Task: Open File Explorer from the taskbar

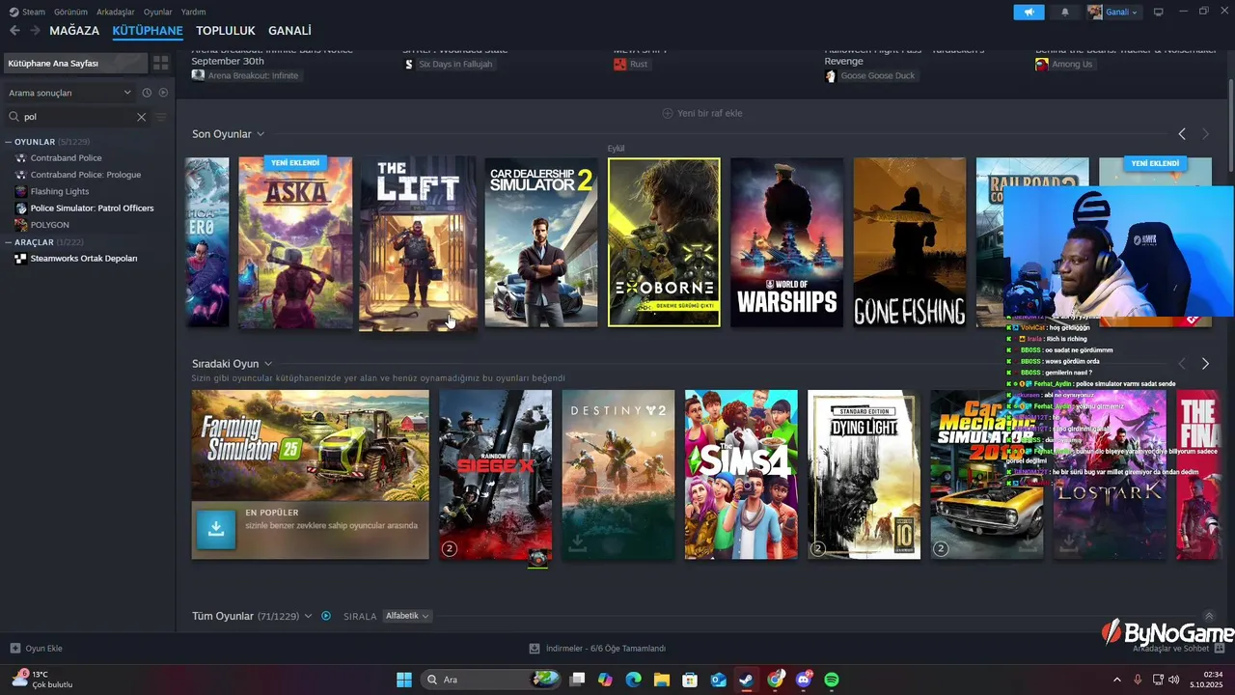Action: [662, 680]
